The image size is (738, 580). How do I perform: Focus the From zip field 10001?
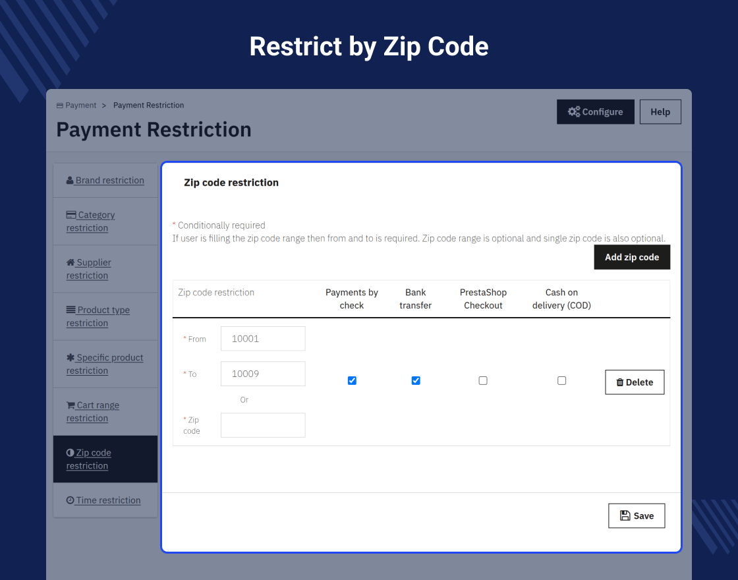[263, 339]
